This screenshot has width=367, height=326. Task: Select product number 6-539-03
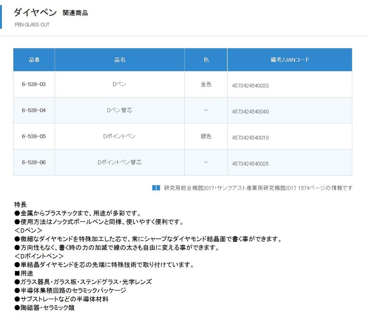pos(34,84)
